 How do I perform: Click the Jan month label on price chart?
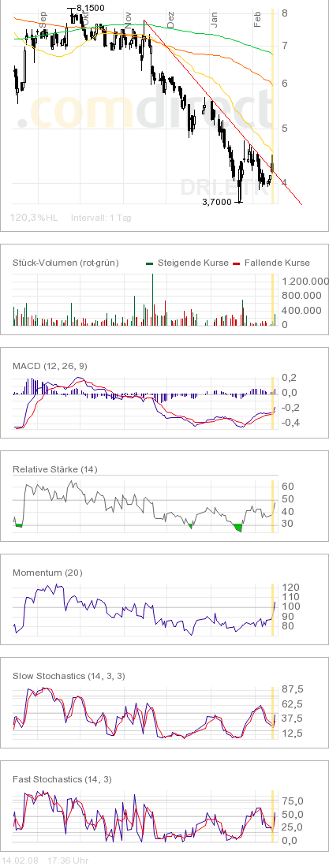[214, 21]
